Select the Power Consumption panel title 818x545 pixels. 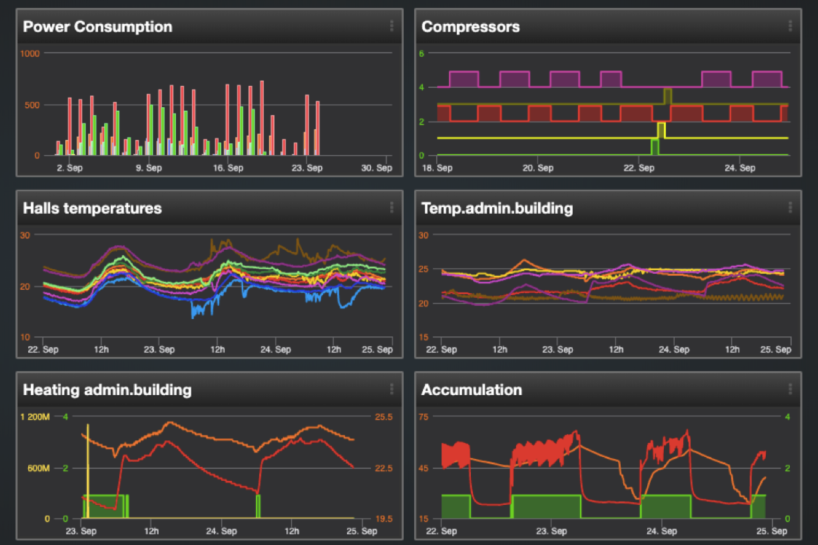(x=98, y=27)
